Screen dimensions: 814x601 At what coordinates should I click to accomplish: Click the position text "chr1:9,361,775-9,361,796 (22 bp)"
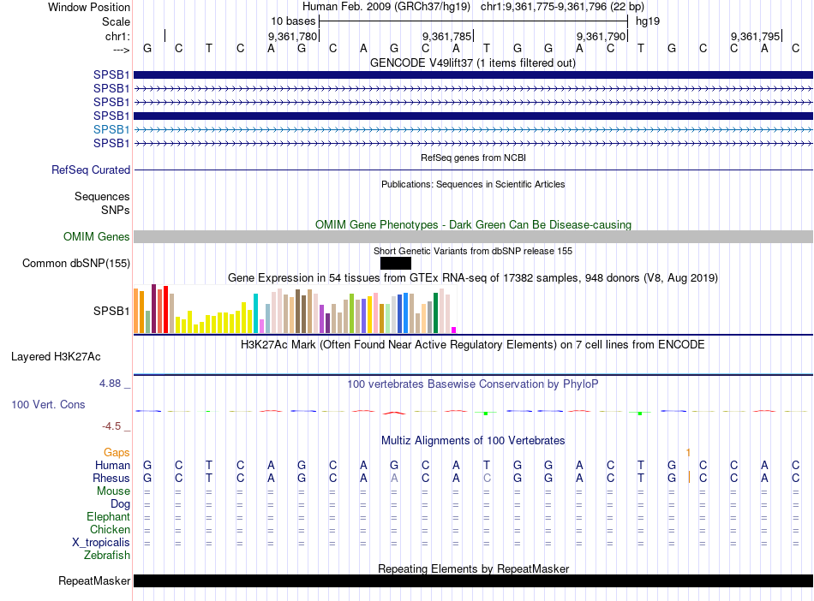point(562,7)
